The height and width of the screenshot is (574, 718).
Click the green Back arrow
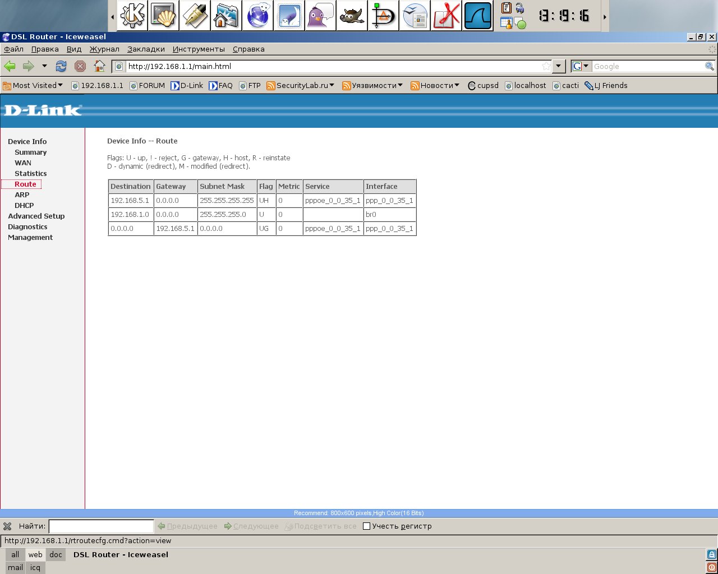[x=10, y=66]
